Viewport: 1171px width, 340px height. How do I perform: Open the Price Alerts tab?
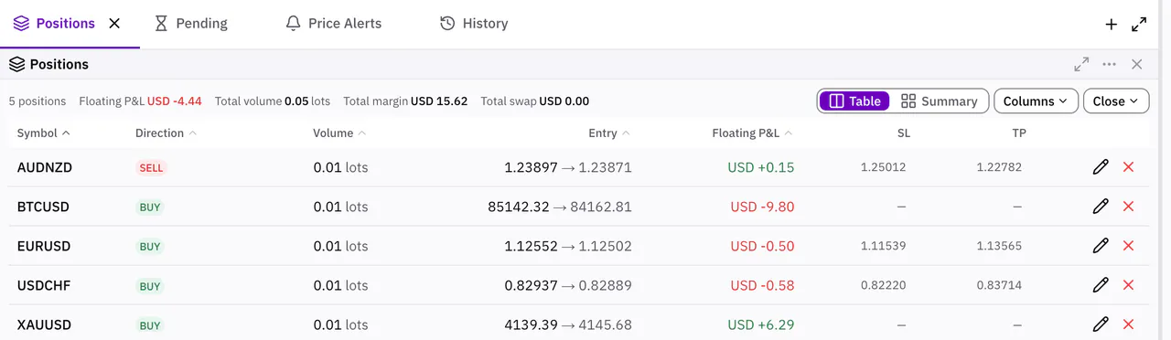[334, 24]
